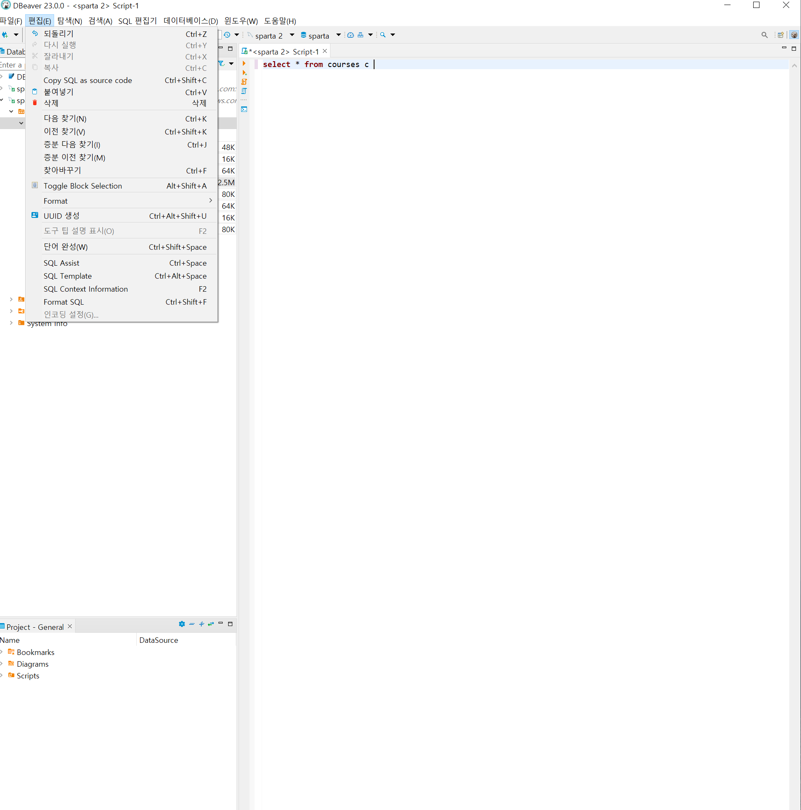Choose 단어 완성(W) menu item
The height and width of the screenshot is (810, 801).
pos(122,247)
